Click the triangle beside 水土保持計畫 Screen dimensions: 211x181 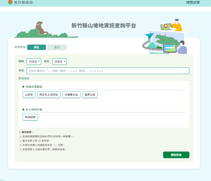coord(24,109)
